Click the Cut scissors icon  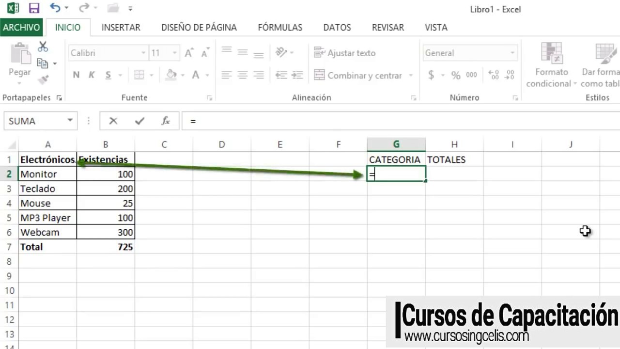point(43,47)
